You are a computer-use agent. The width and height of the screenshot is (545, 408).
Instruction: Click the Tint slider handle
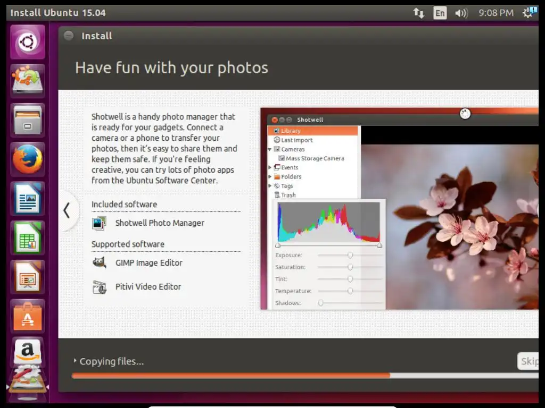[x=350, y=279]
